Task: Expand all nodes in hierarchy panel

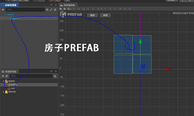Action: point(51,10)
